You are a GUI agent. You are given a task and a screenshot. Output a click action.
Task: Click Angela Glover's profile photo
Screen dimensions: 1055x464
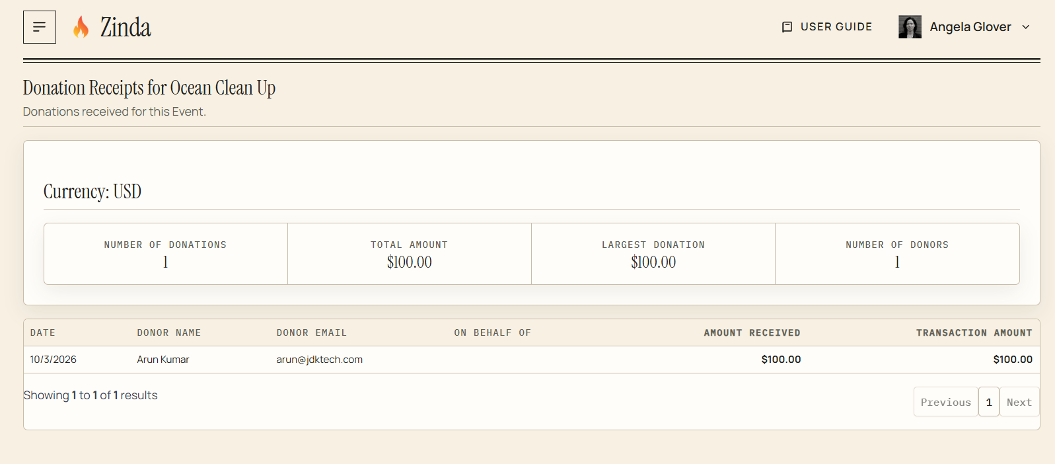[x=910, y=27]
